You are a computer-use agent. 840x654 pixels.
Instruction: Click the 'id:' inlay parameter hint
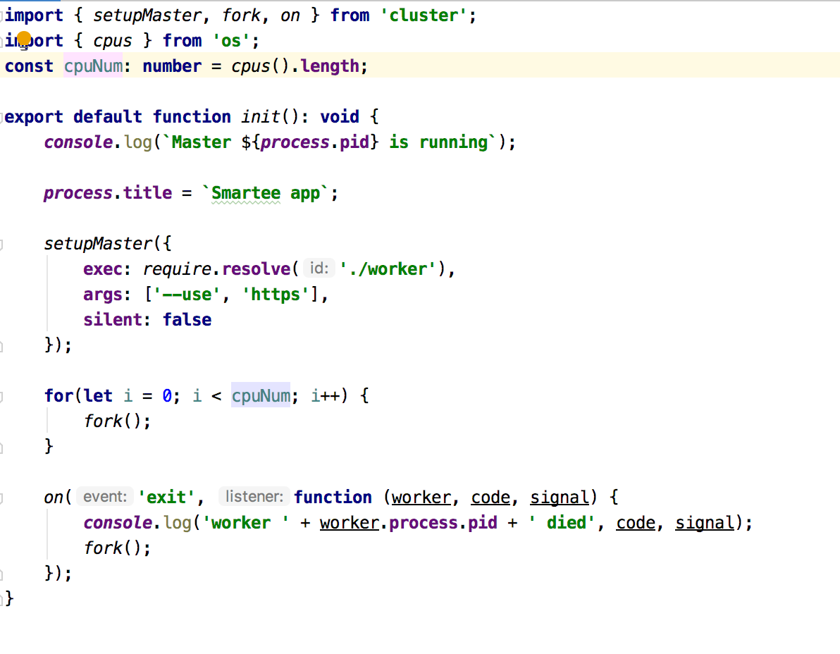[319, 269]
